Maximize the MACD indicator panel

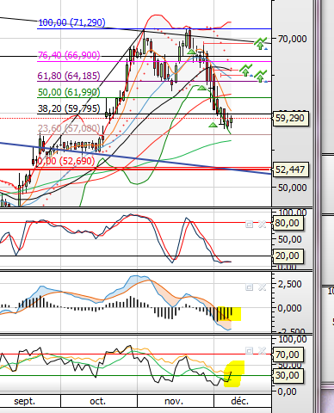click(249, 287)
